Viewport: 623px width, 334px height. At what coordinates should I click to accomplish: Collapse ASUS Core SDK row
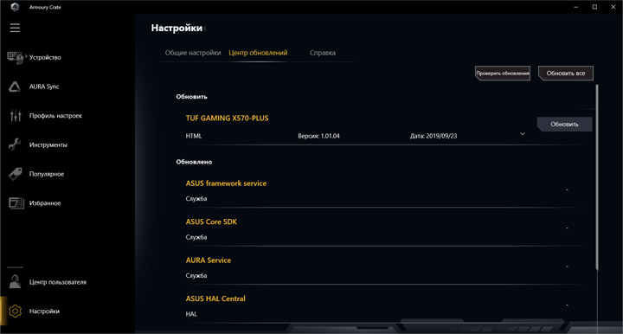tap(567, 228)
